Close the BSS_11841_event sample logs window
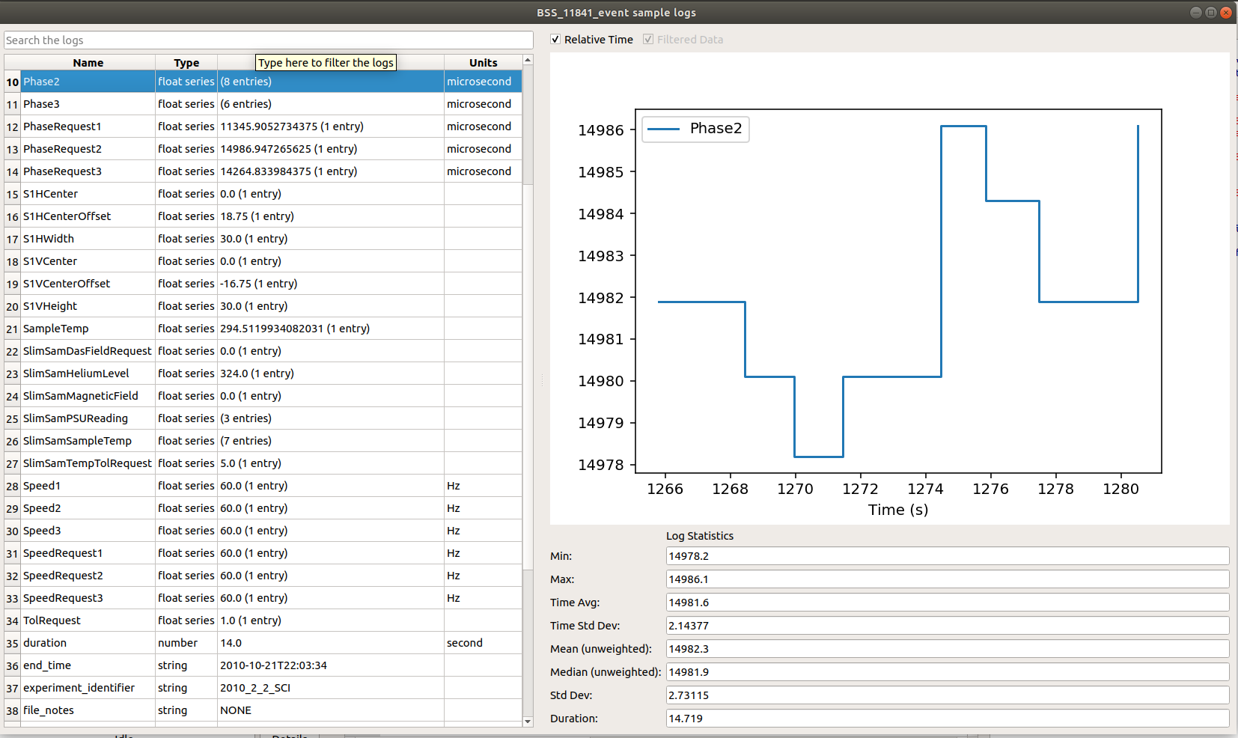This screenshot has height=738, width=1238. [x=1226, y=12]
